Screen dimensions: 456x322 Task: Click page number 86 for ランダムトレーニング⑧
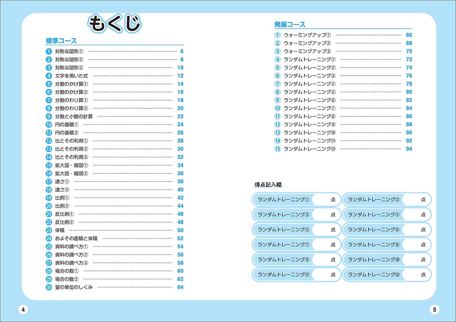click(409, 116)
